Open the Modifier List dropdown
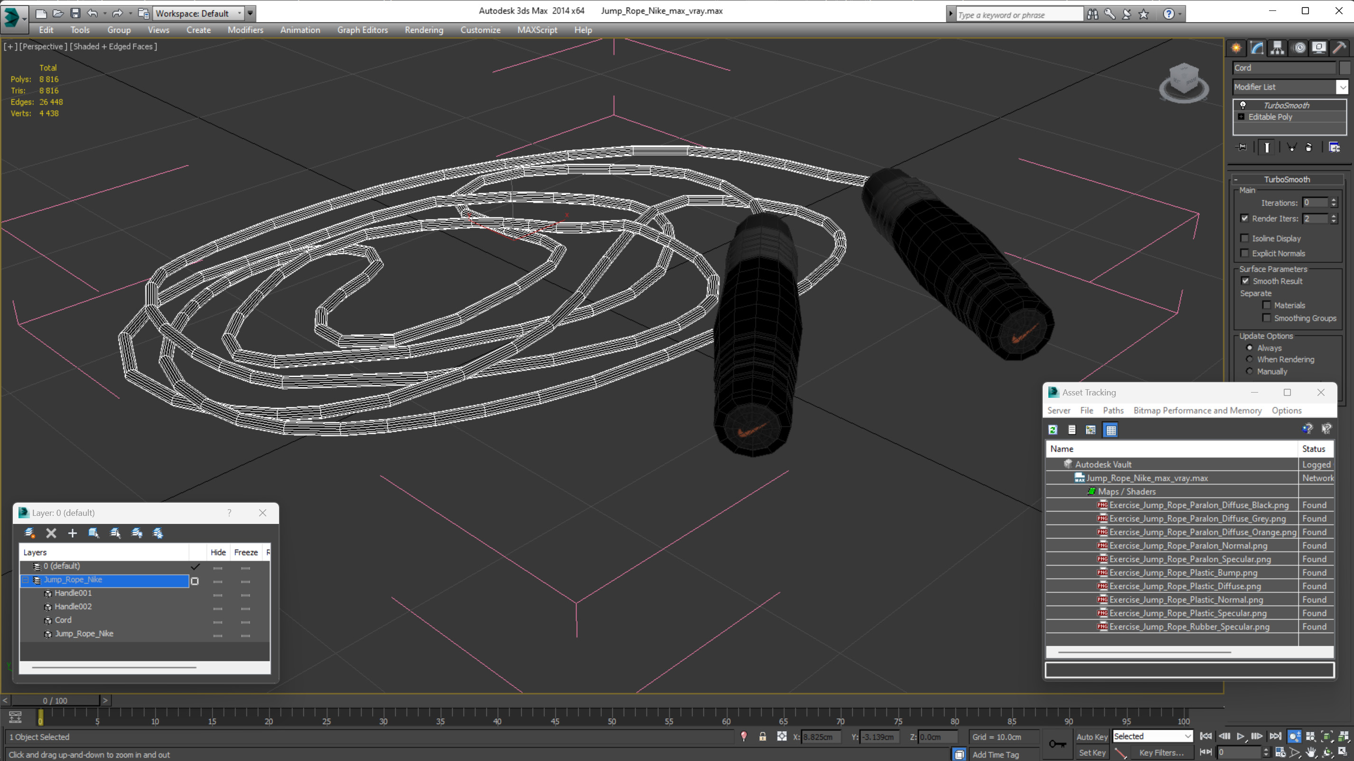The image size is (1354, 761). click(x=1342, y=87)
